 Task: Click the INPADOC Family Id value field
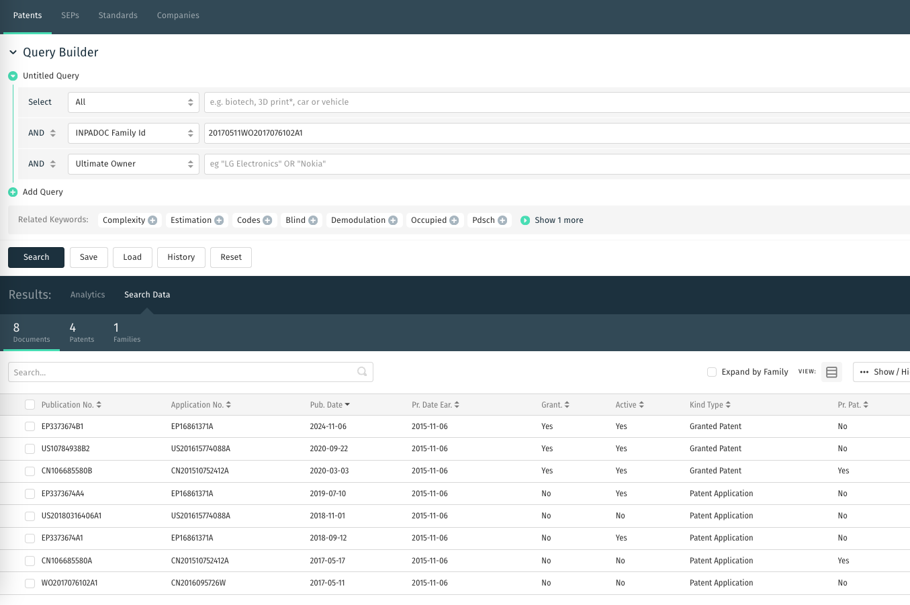pos(557,133)
